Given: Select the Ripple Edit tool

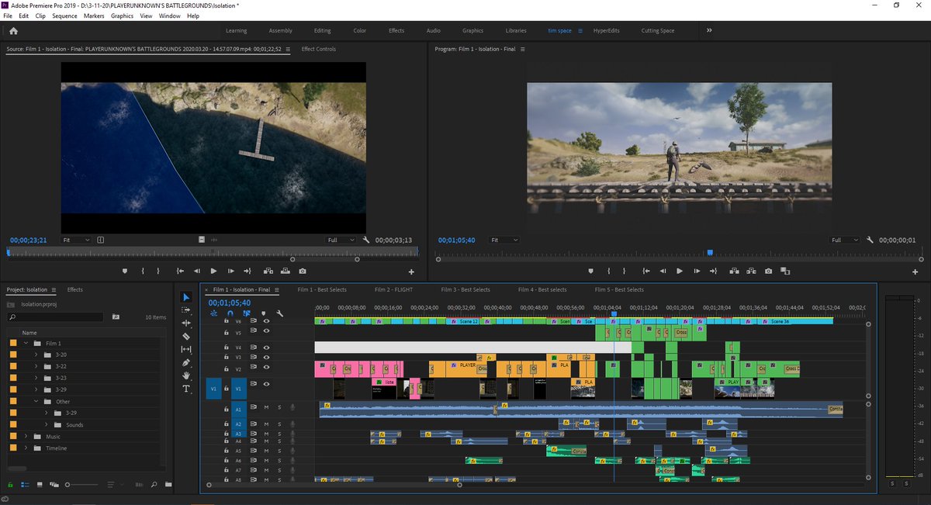Looking at the screenshot, I should 186,323.
